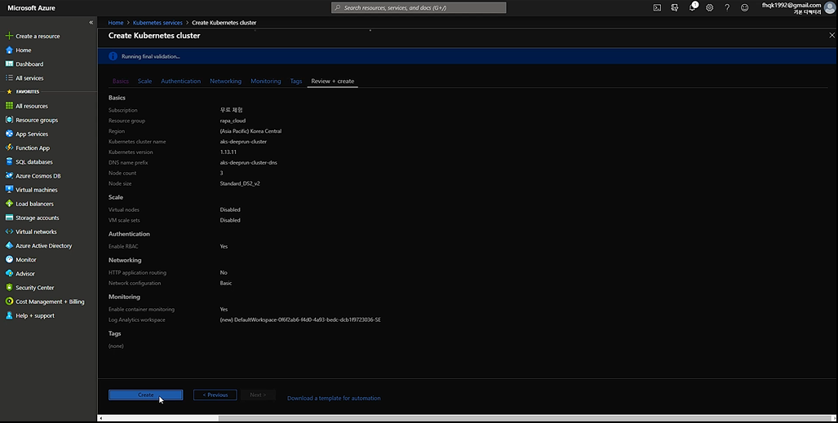Viewport: 838px width, 423px height.
Task: Click the Microsoft Azure logo text
Action: point(31,7)
